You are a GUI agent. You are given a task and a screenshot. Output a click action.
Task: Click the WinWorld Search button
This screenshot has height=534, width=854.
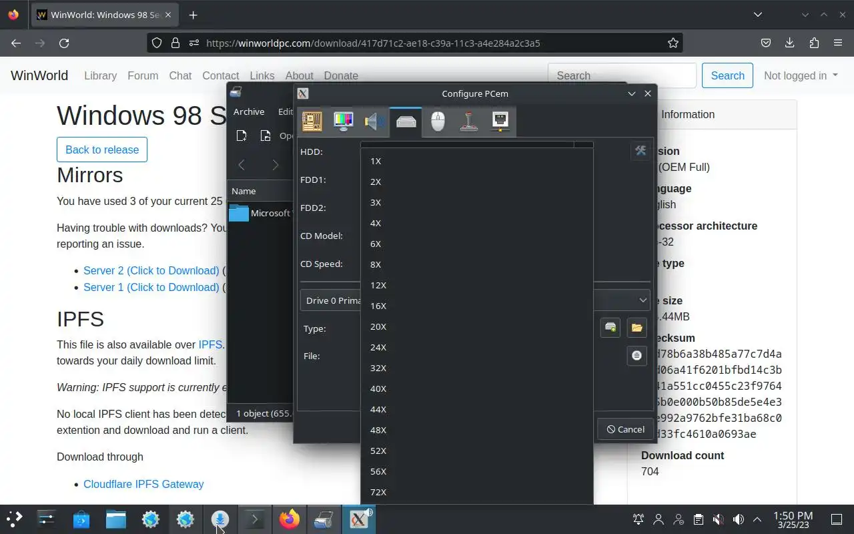click(x=727, y=75)
